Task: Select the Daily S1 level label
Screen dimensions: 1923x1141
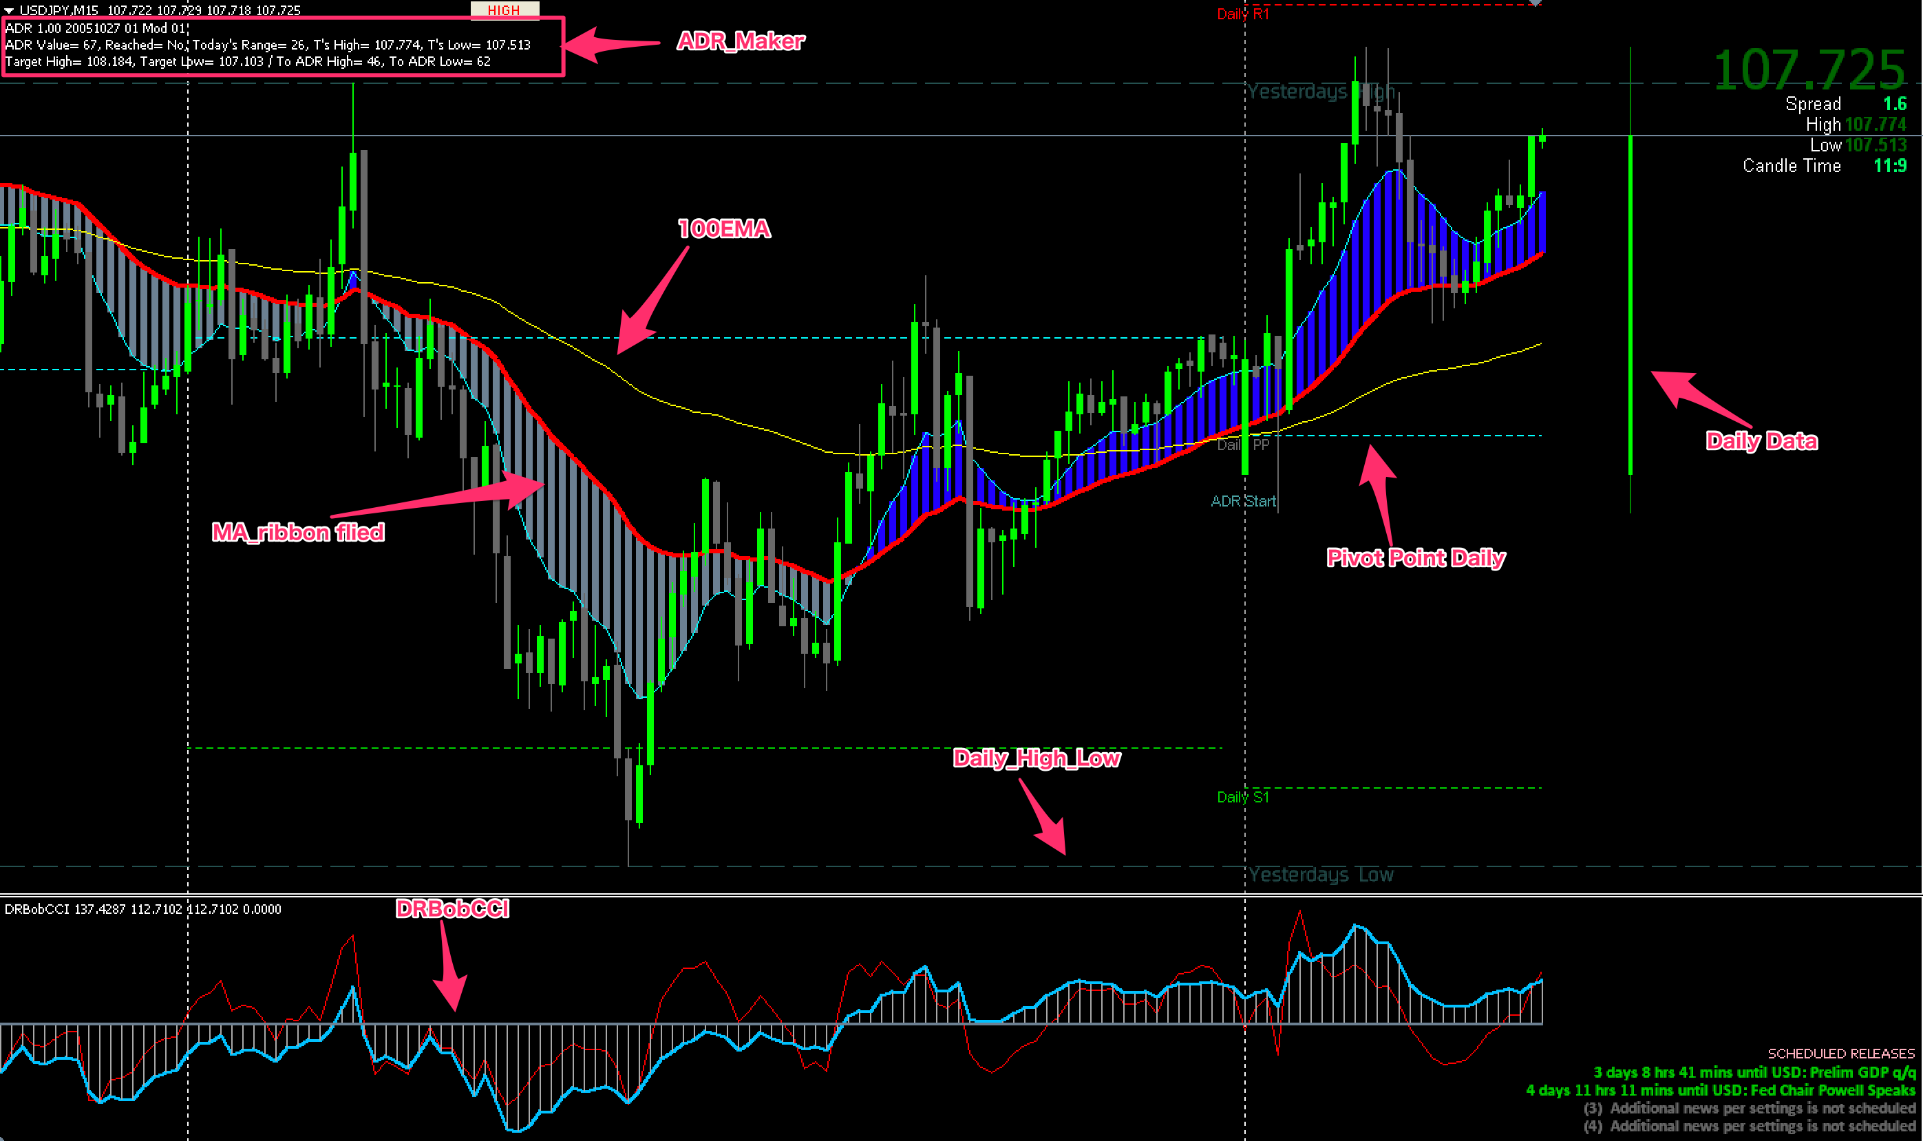Action: click(x=1242, y=798)
